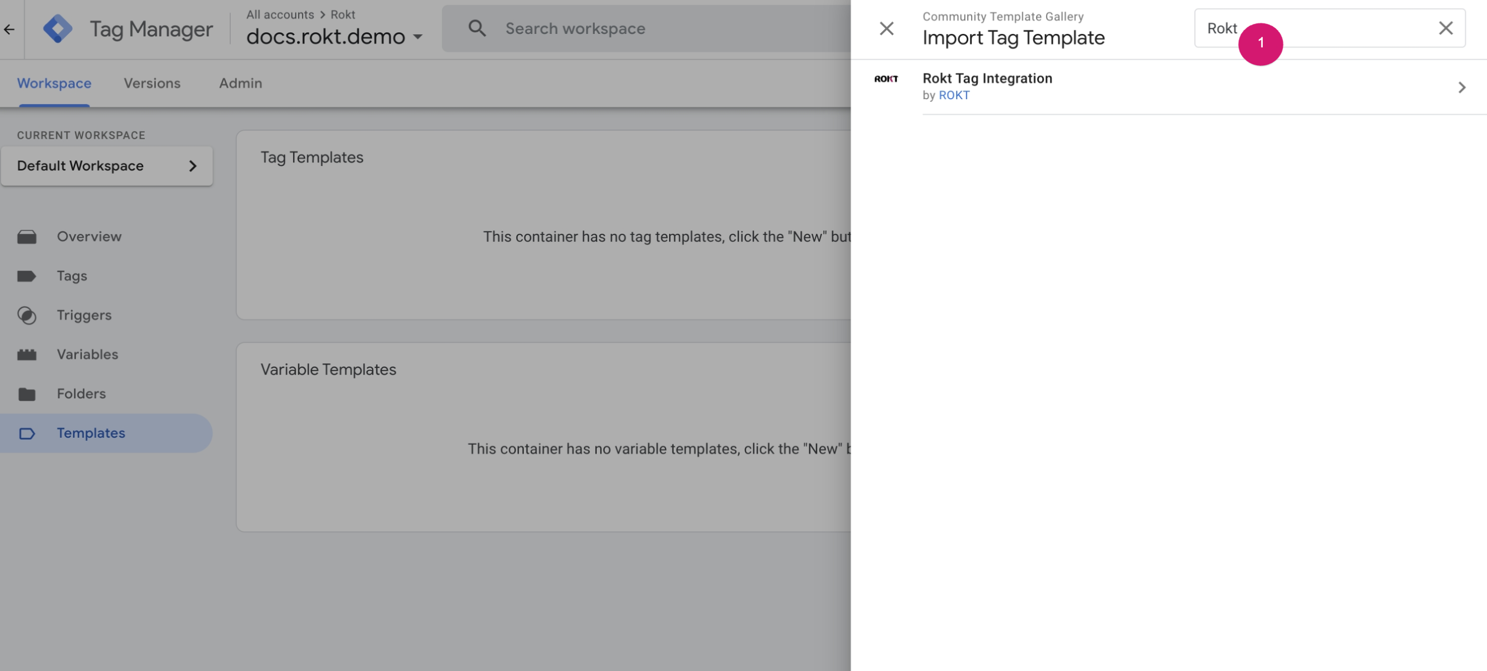Click the Variable Templates heading

coord(328,369)
